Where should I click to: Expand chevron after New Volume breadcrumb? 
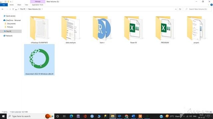tap(42, 9)
